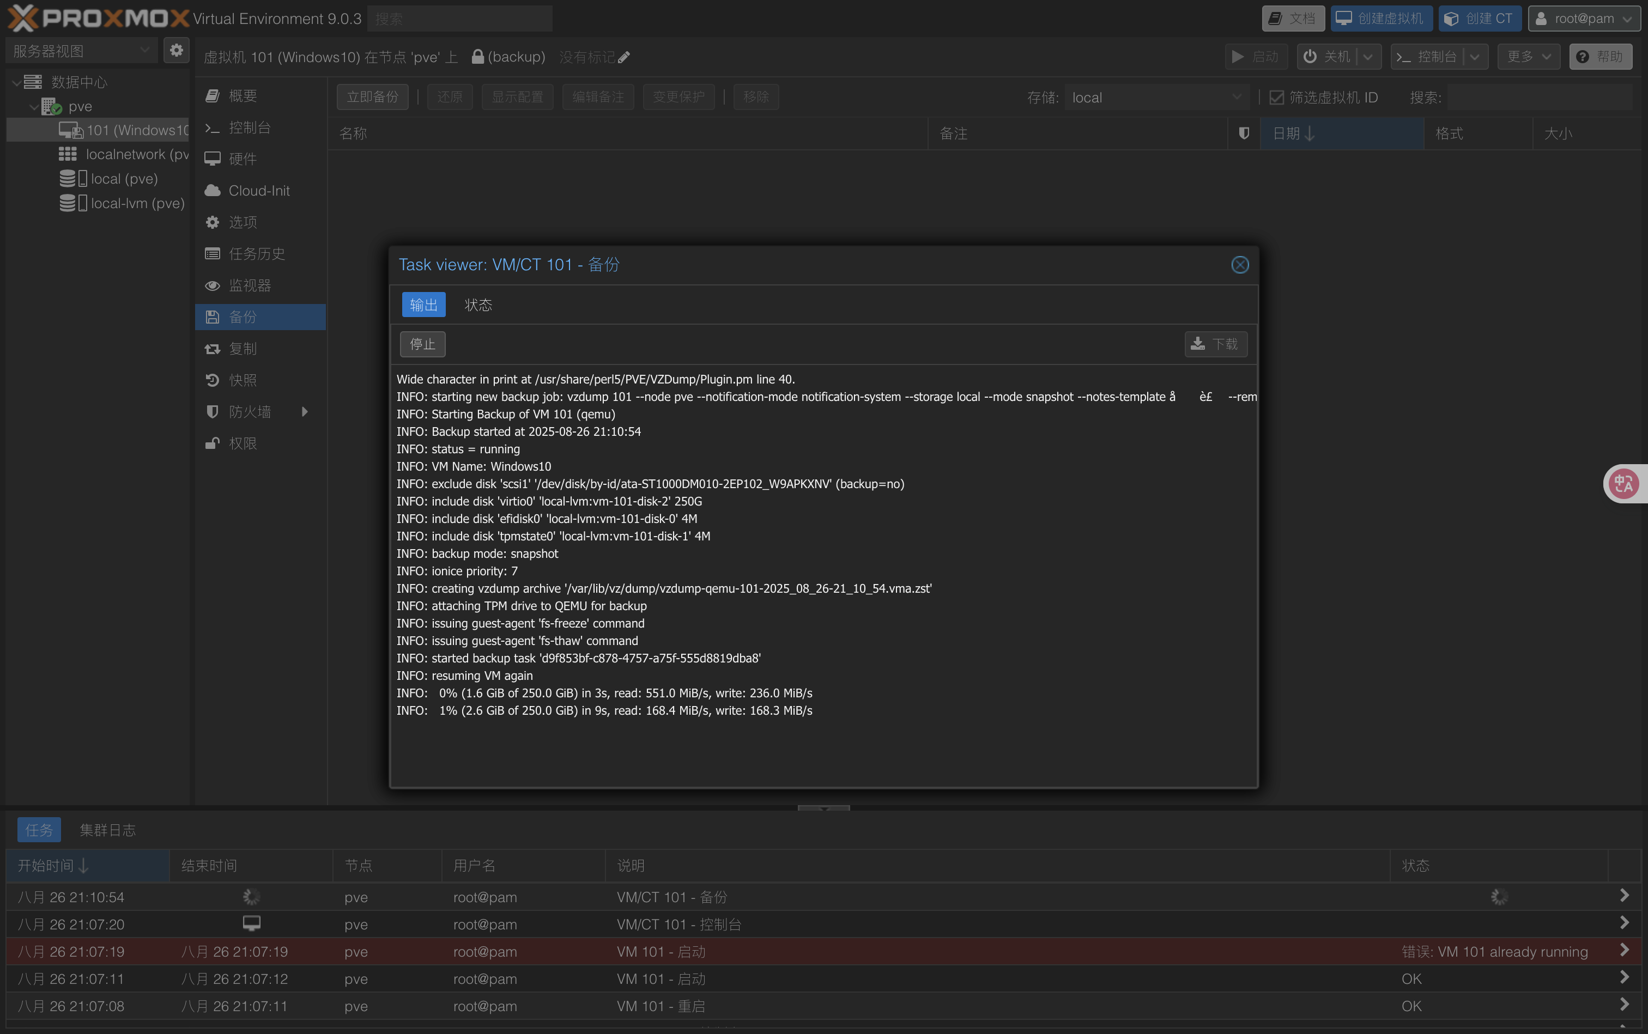Open 存储 storage combo box 'local'

[x=1156, y=98]
